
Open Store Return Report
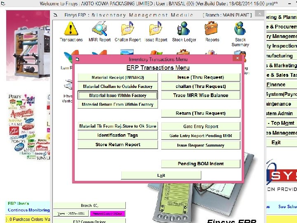coord(118,145)
